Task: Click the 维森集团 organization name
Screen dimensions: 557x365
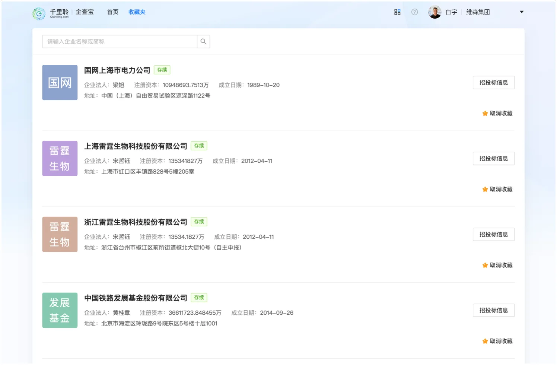Action: click(478, 12)
